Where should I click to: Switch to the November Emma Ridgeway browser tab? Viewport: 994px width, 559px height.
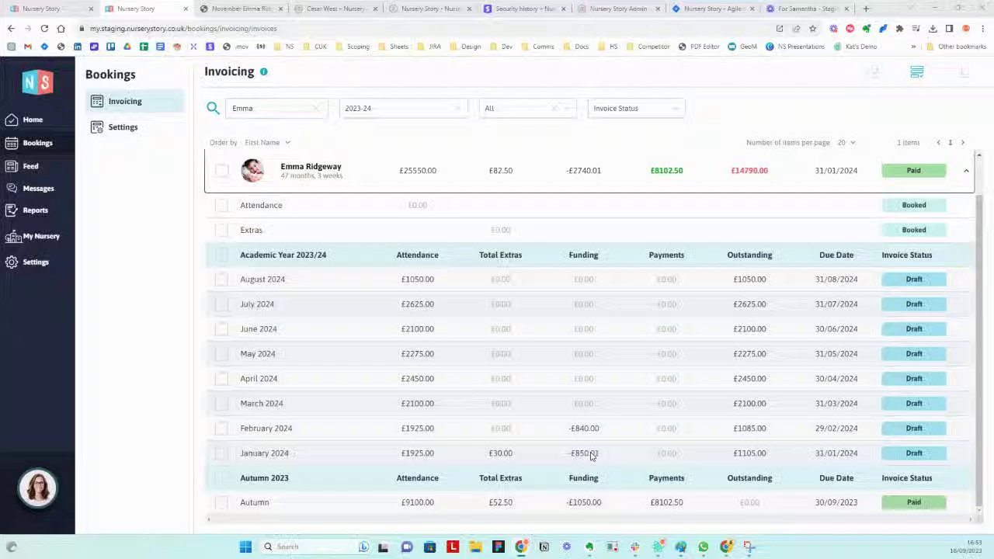pyautogui.click(x=242, y=9)
